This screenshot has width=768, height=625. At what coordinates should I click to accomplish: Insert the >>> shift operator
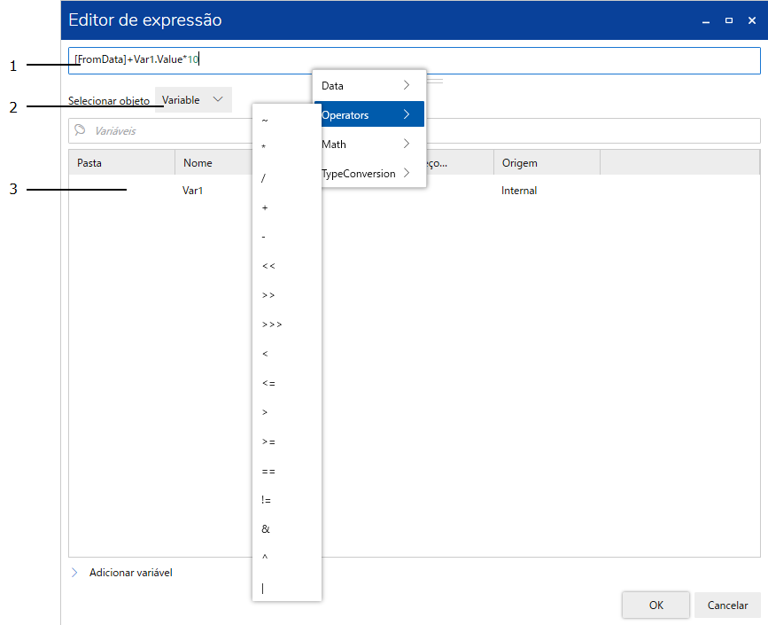(286, 324)
